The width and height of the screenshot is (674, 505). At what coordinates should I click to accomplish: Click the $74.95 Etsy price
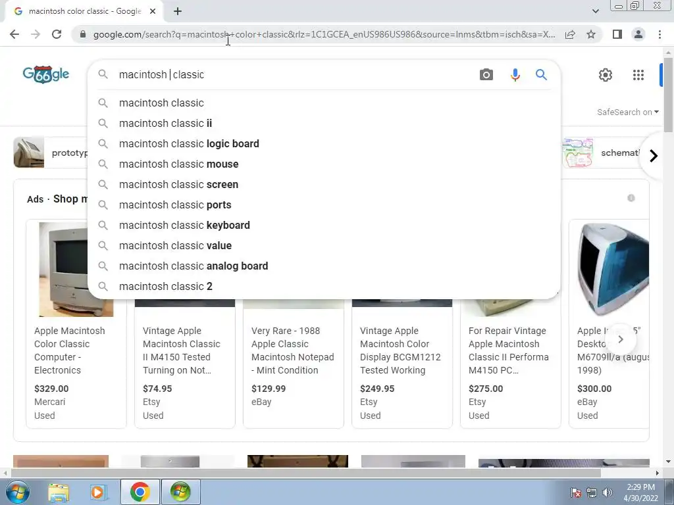[157, 389]
